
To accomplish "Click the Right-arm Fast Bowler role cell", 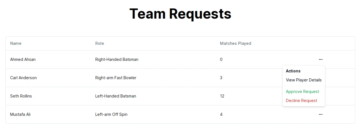I will point(116,78).
